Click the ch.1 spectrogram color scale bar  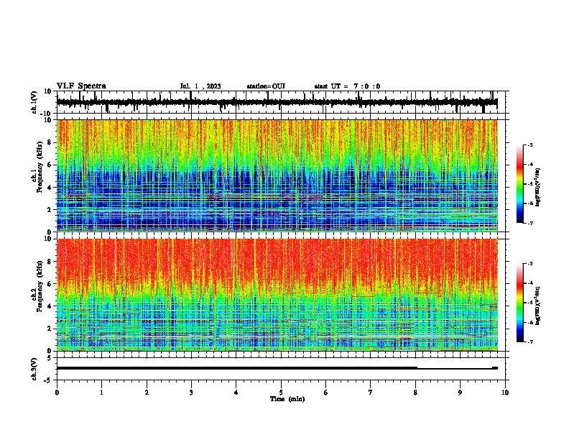click(519, 184)
